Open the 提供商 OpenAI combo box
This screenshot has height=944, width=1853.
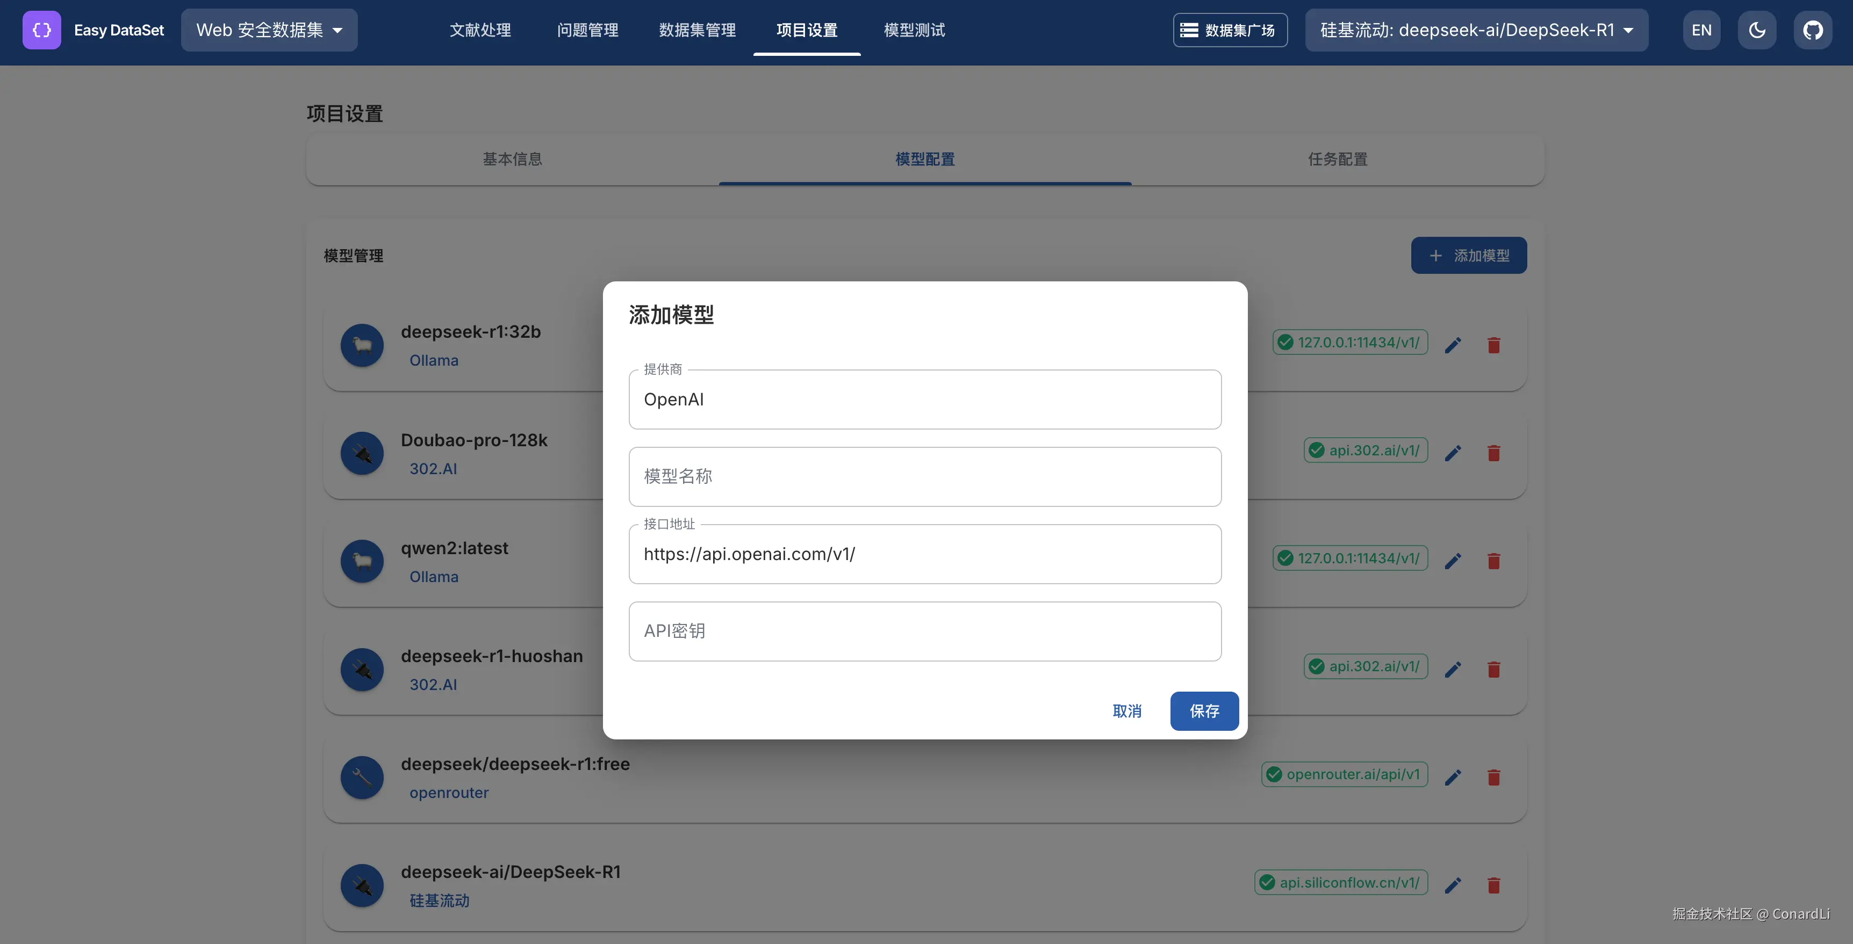[924, 400]
